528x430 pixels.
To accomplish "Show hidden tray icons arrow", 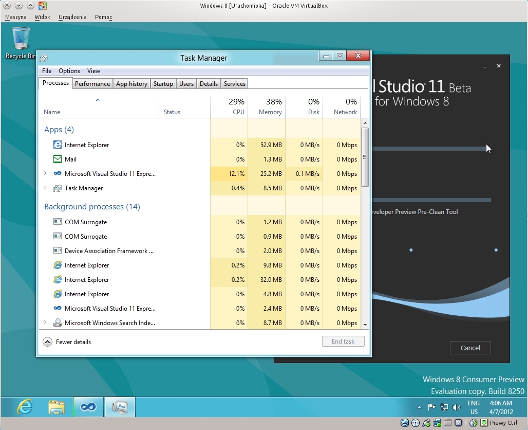I will pyautogui.click(x=419, y=407).
